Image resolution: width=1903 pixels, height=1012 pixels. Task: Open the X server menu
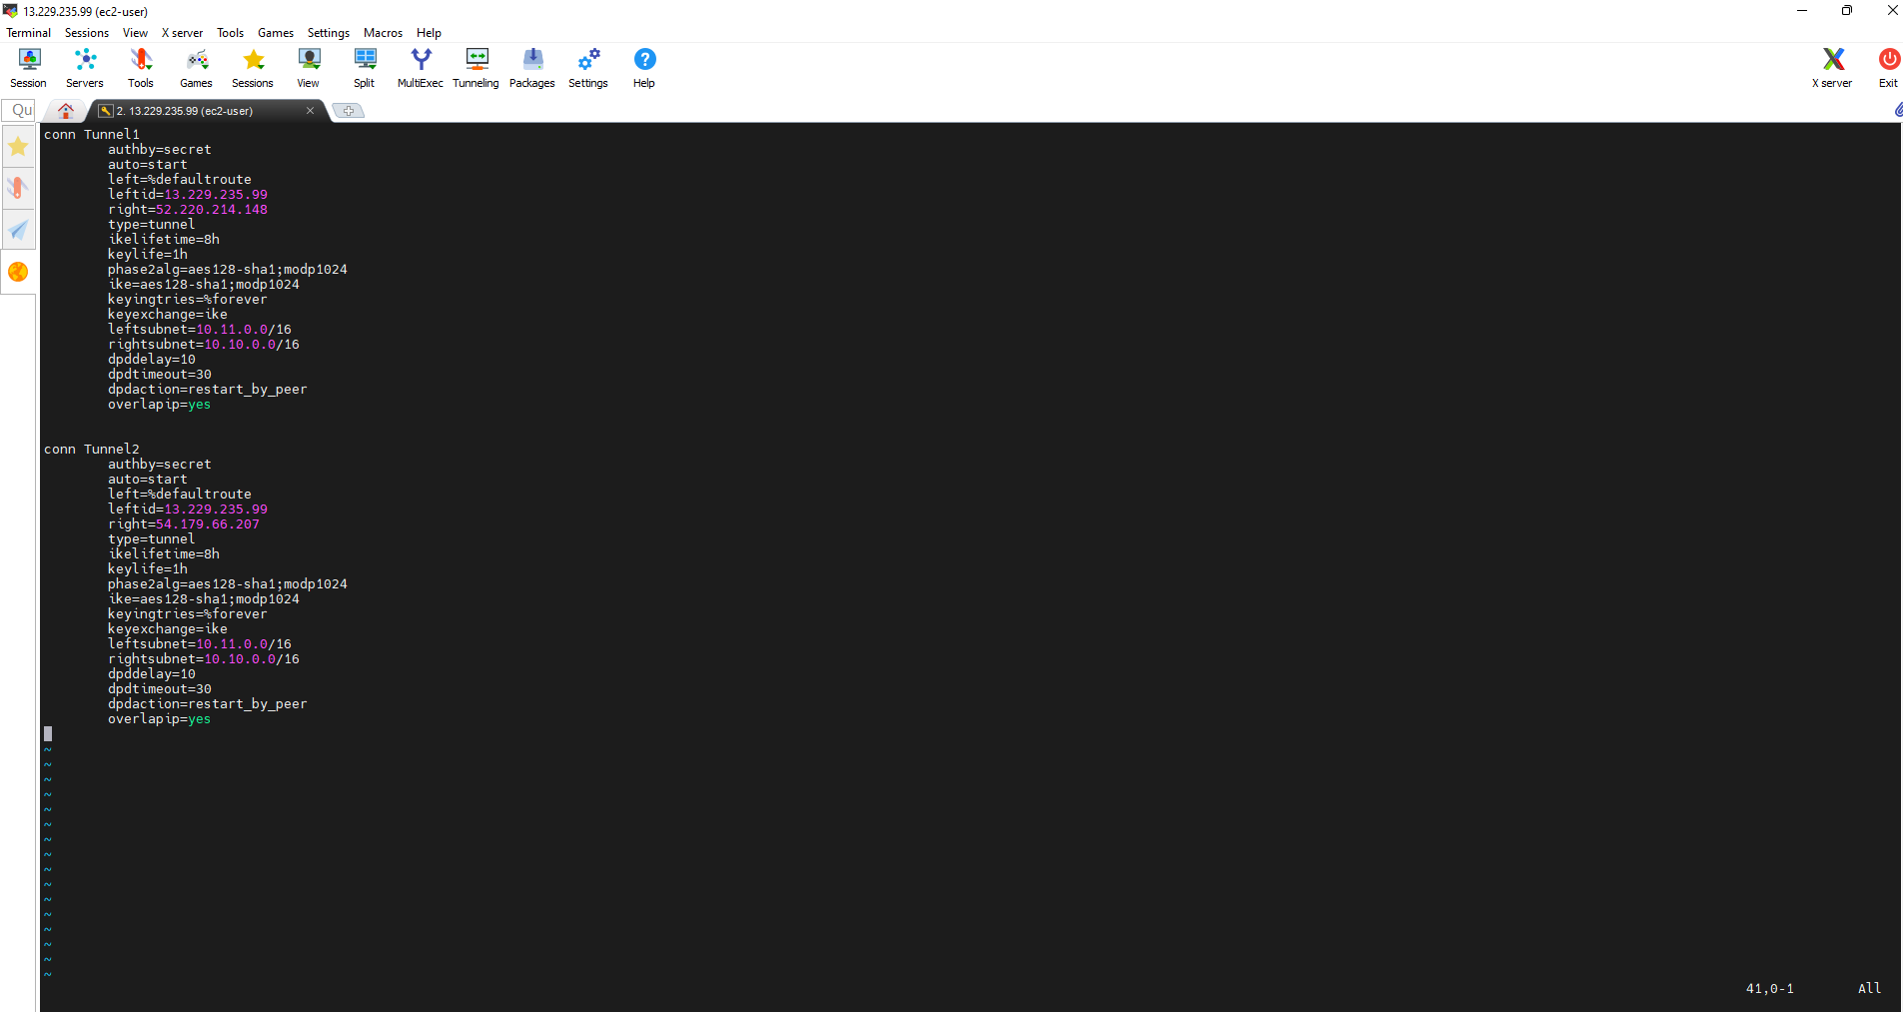point(182,33)
